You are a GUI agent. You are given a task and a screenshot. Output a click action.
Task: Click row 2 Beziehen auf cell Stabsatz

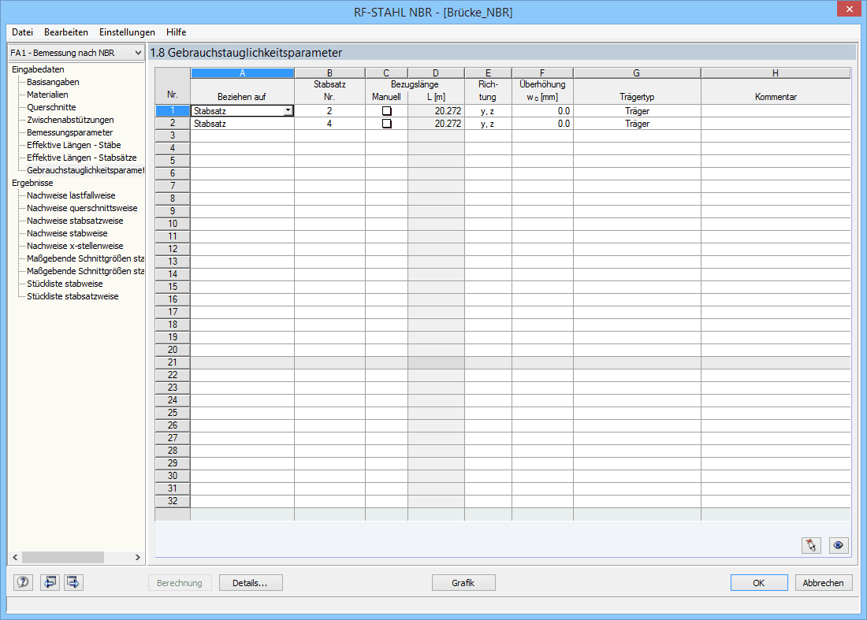(x=242, y=124)
